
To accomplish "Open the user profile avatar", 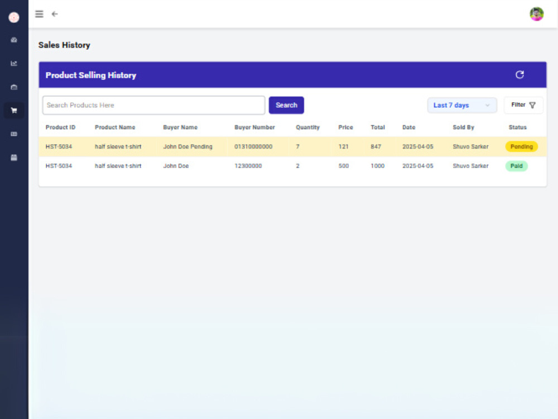I will (x=536, y=15).
